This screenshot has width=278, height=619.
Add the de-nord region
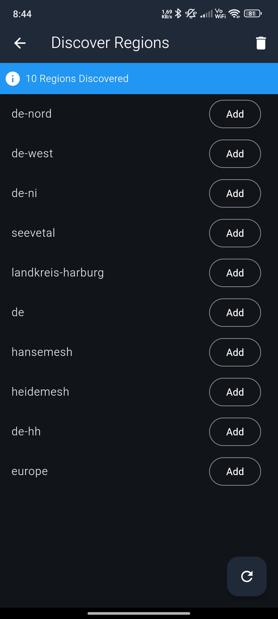point(235,114)
